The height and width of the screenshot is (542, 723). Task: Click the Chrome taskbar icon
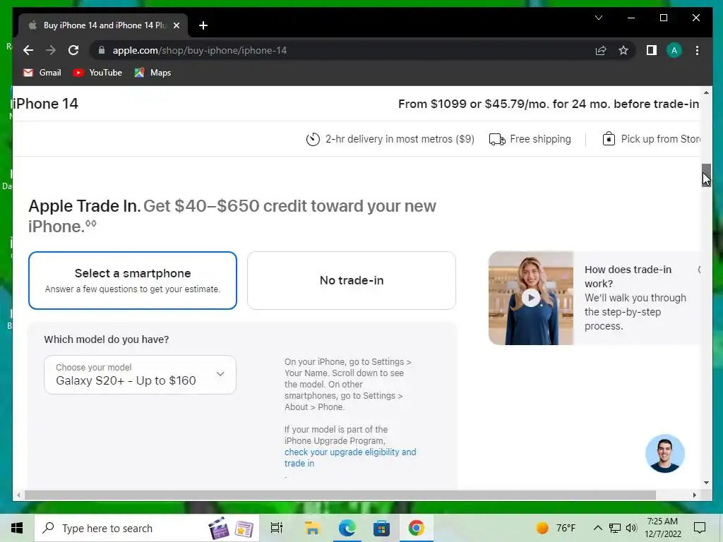(x=416, y=528)
